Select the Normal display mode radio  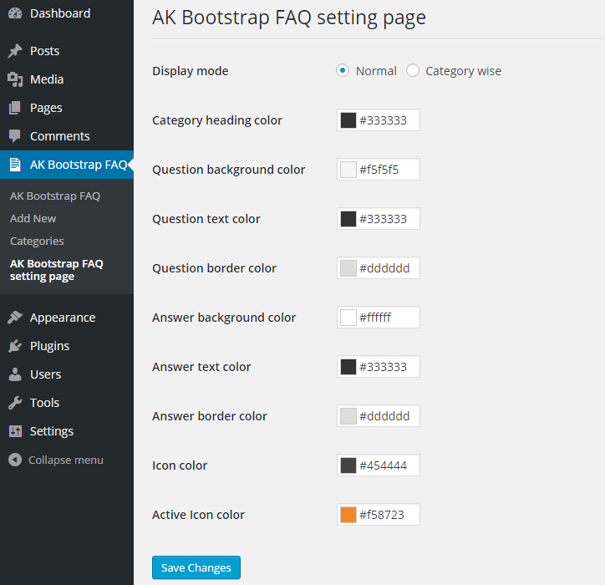(x=343, y=70)
